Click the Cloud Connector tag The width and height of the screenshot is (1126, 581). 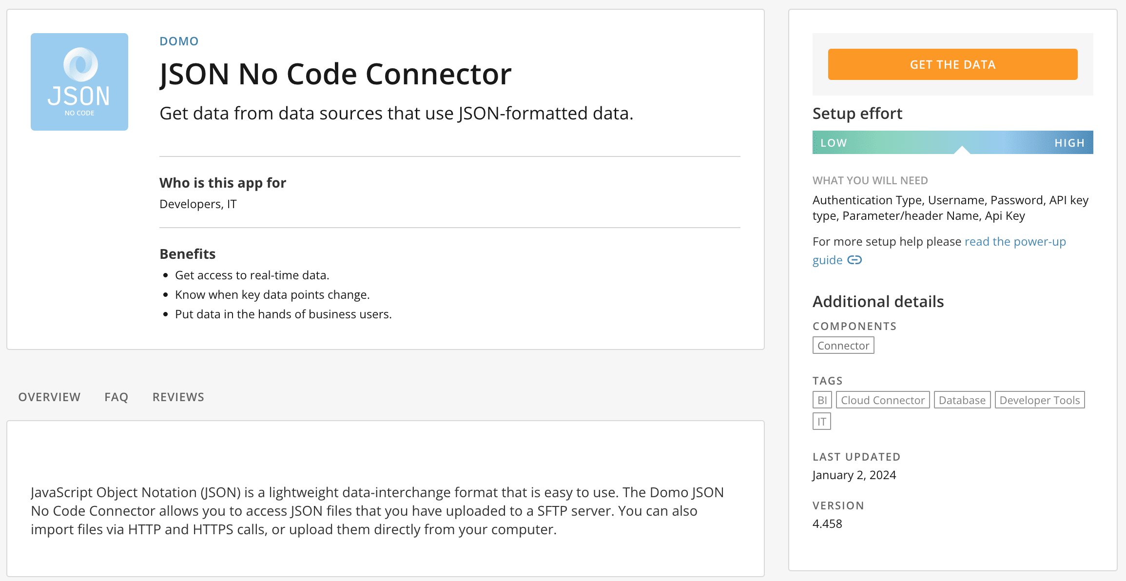[883, 400]
